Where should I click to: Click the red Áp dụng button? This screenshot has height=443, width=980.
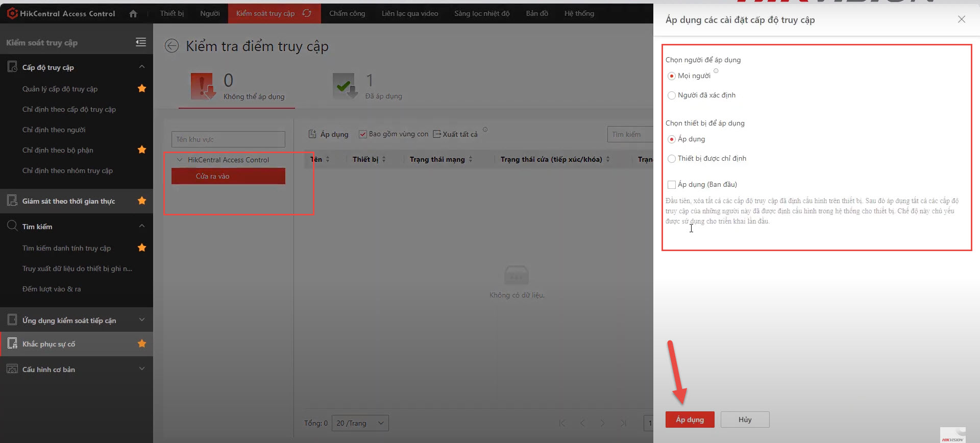click(690, 420)
